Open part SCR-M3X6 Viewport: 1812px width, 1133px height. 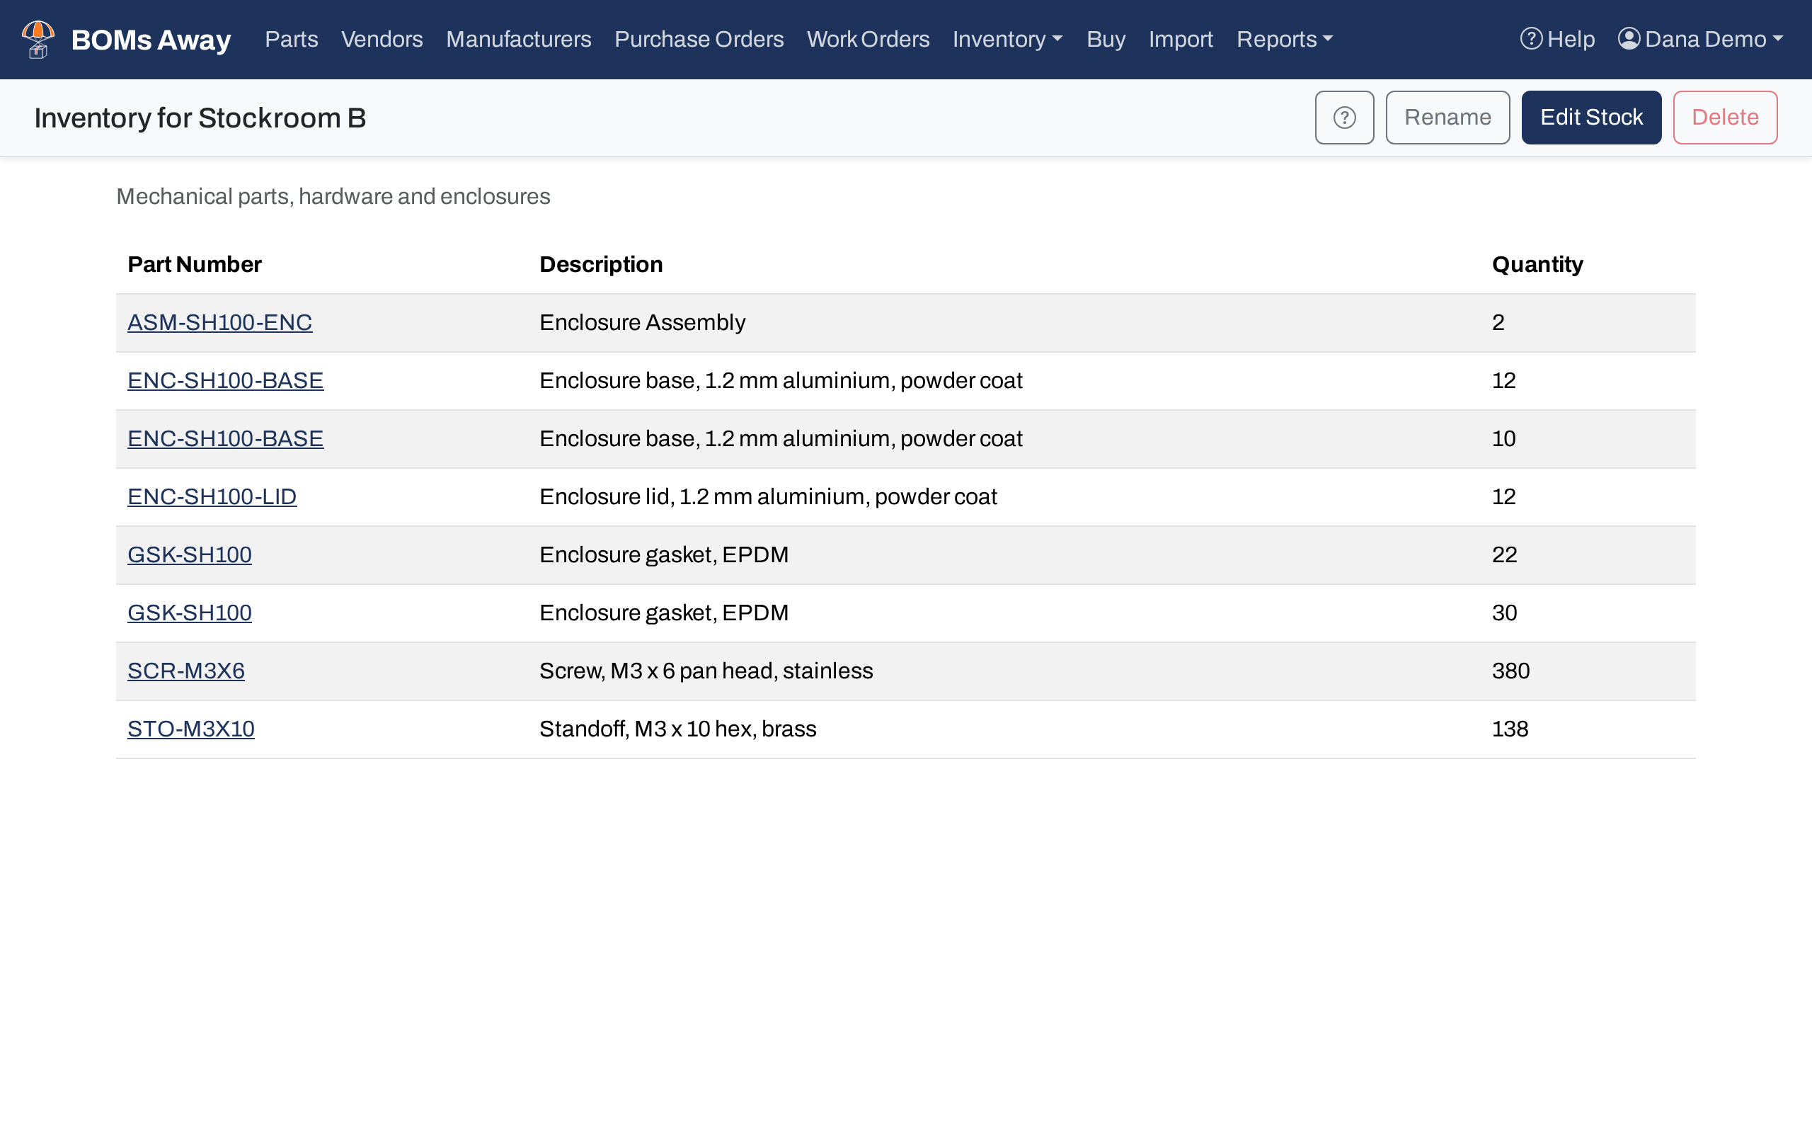pos(185,671)
